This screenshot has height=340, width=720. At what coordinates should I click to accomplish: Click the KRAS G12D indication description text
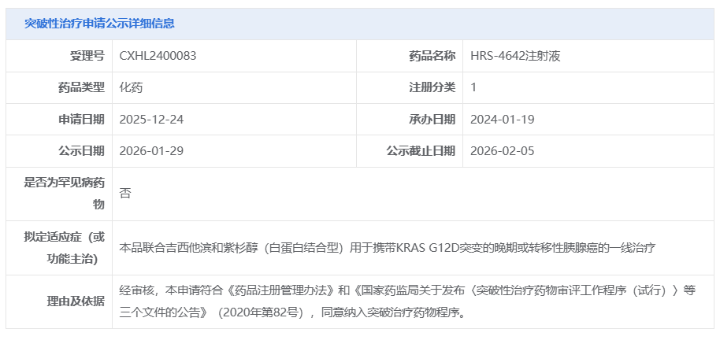tap(388, 247)
